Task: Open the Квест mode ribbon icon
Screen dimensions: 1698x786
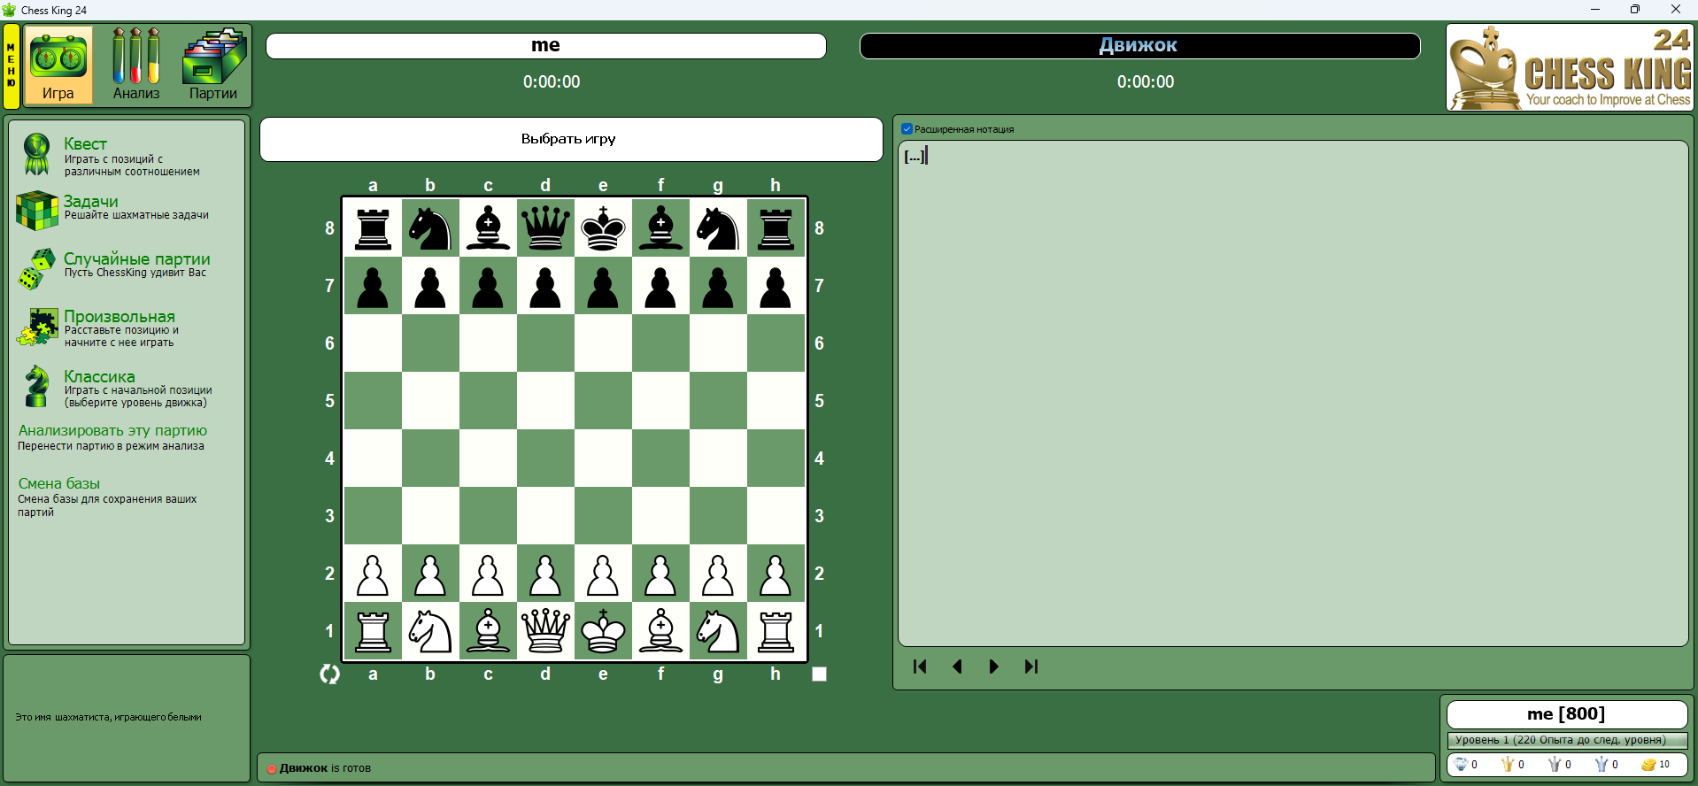Action: (x=36, y=154)
